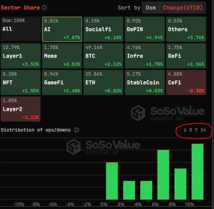Click the tallest bar above 10%
Image resolution: width=214 pixels, height=209 pixels.
click(x=197, y=171)
